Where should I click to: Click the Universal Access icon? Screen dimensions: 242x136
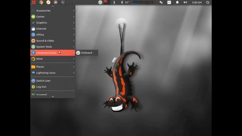(33, 53)
